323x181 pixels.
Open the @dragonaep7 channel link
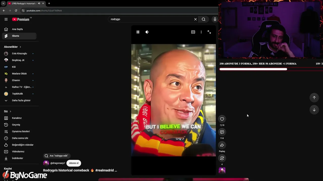(58, 163)
